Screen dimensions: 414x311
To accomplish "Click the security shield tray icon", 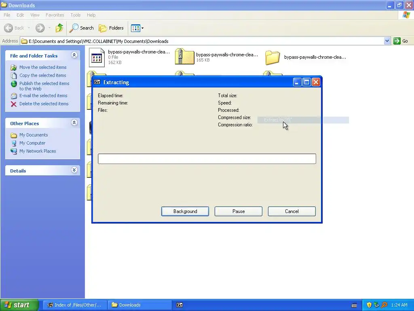I will pyautogui.click(x=369, y=305).
